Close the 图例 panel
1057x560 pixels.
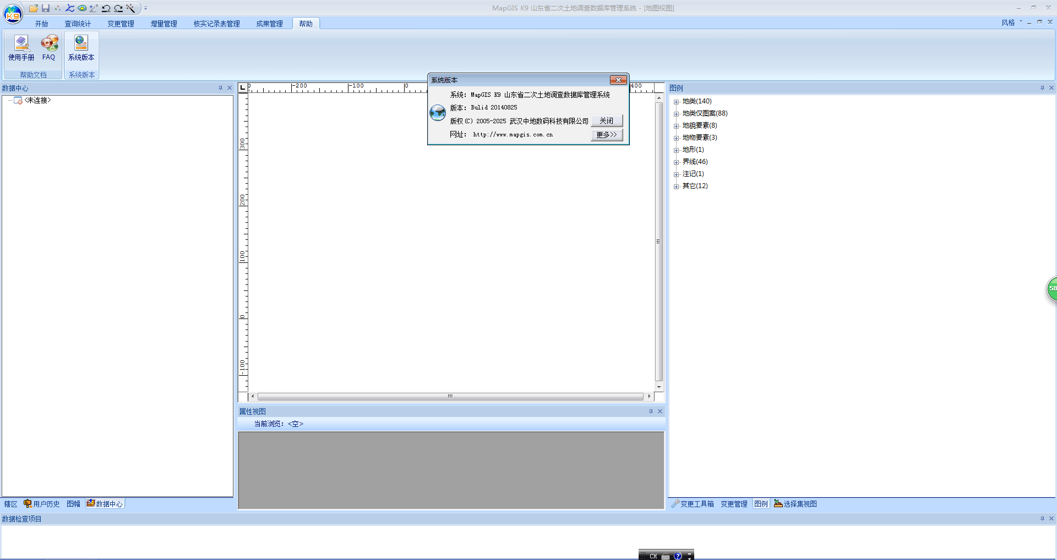[1051, 88]
